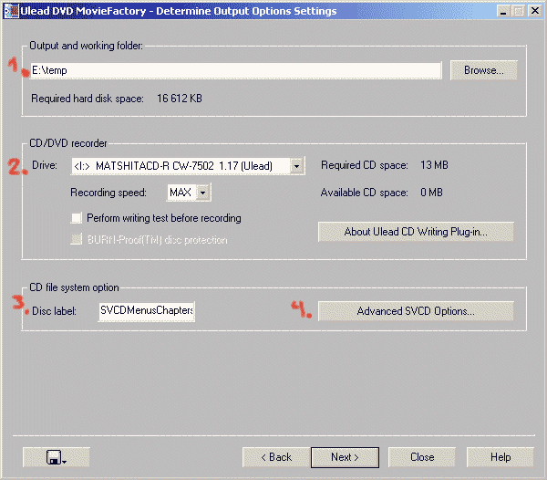Click the Ulead DVD MovieFactory title bar icon
547x480 pixels.
click(11, 11)
